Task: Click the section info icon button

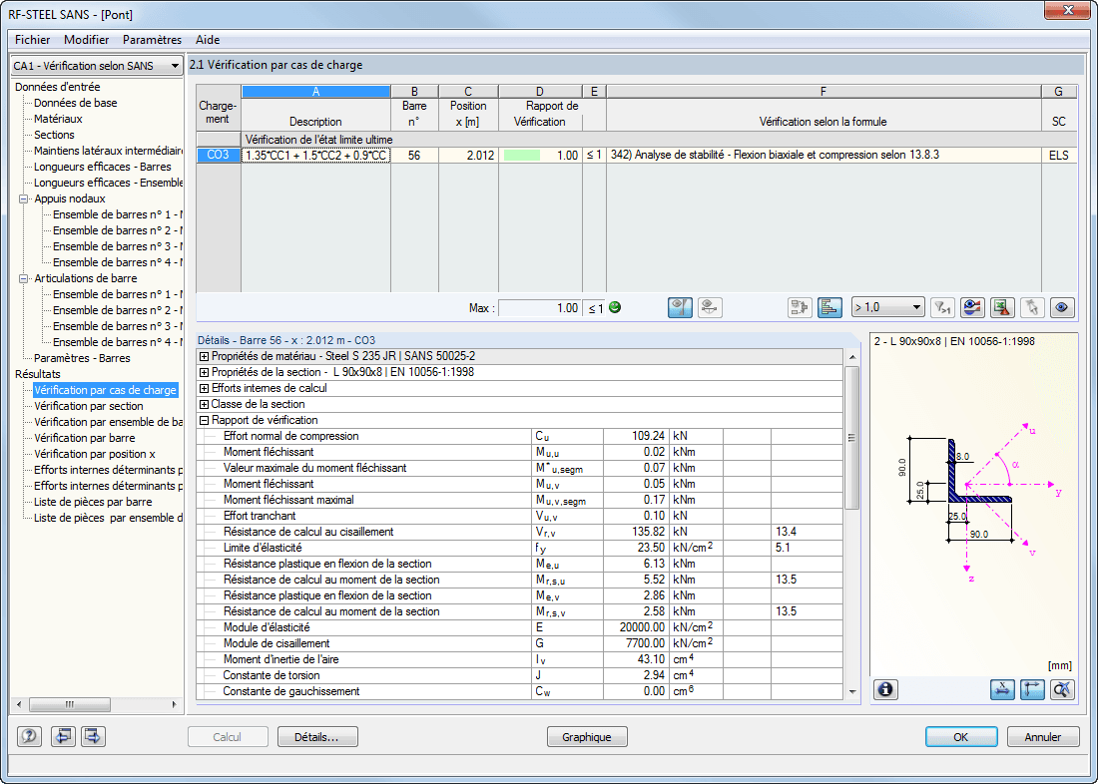Action: (886, 689)
